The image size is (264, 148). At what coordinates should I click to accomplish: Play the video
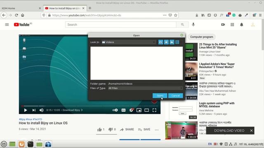point(26,110)
